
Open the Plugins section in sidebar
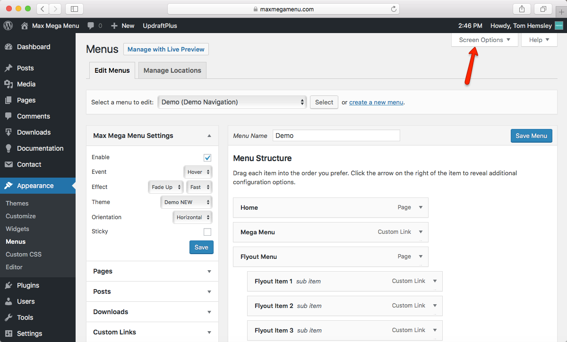pos(28,285)
